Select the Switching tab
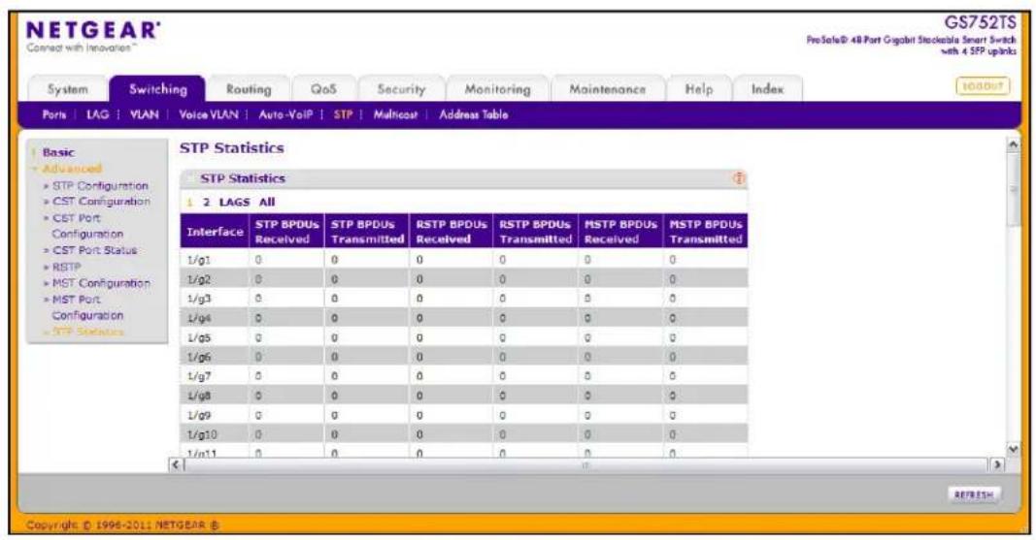The width and height of the screenshot is (1036, 540). pos(158,89)
